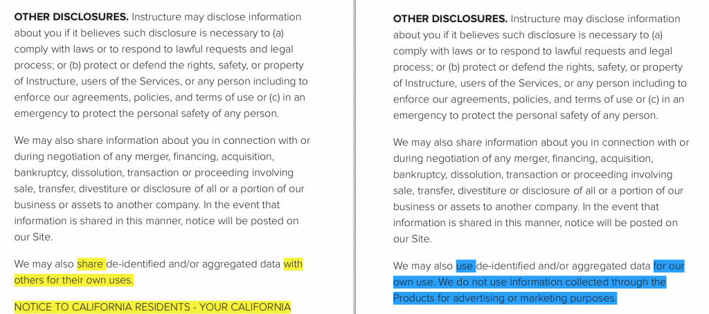Click the left "OTHER DISCLOSURES." heading
The width and height of the screenshot is (709, 314).
pyautogui.click(x=71, y=17)
